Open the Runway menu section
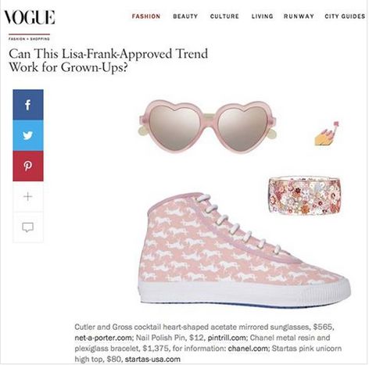 [x=299, y=16]
